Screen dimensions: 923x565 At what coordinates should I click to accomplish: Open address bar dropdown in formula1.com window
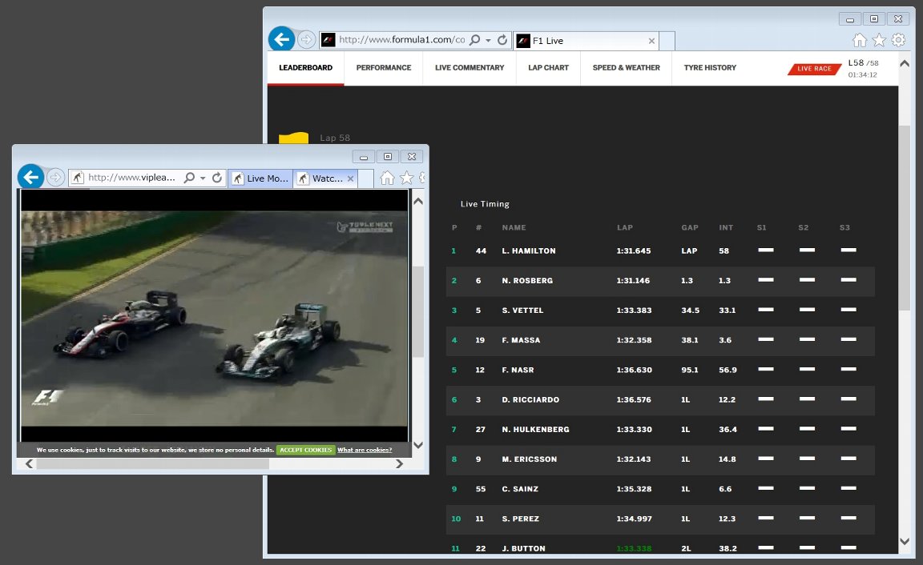point(488,41)
